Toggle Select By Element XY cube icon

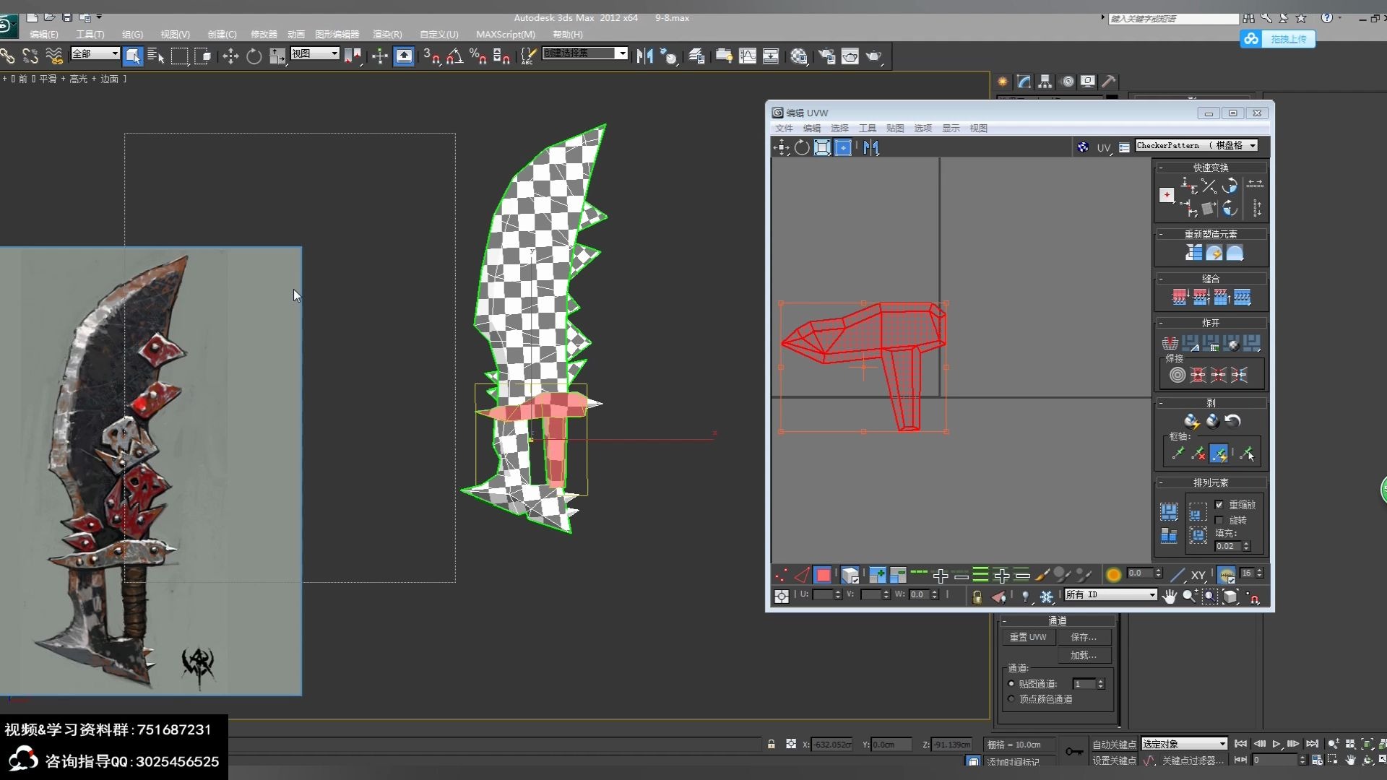pyautogui.click(x=850, y=576)
